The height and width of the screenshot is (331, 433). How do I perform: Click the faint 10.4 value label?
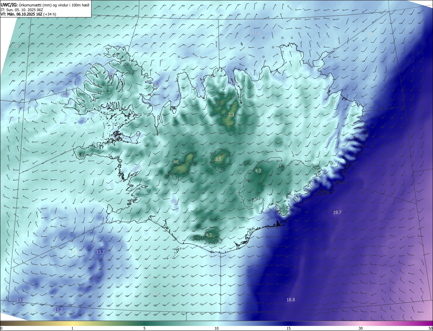click(32, 311)
